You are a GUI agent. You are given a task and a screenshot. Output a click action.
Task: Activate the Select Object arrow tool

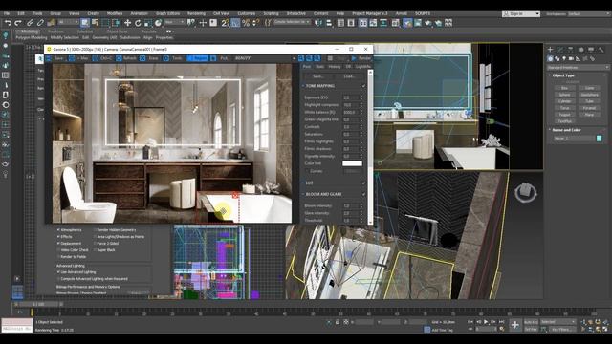(85, 23)
